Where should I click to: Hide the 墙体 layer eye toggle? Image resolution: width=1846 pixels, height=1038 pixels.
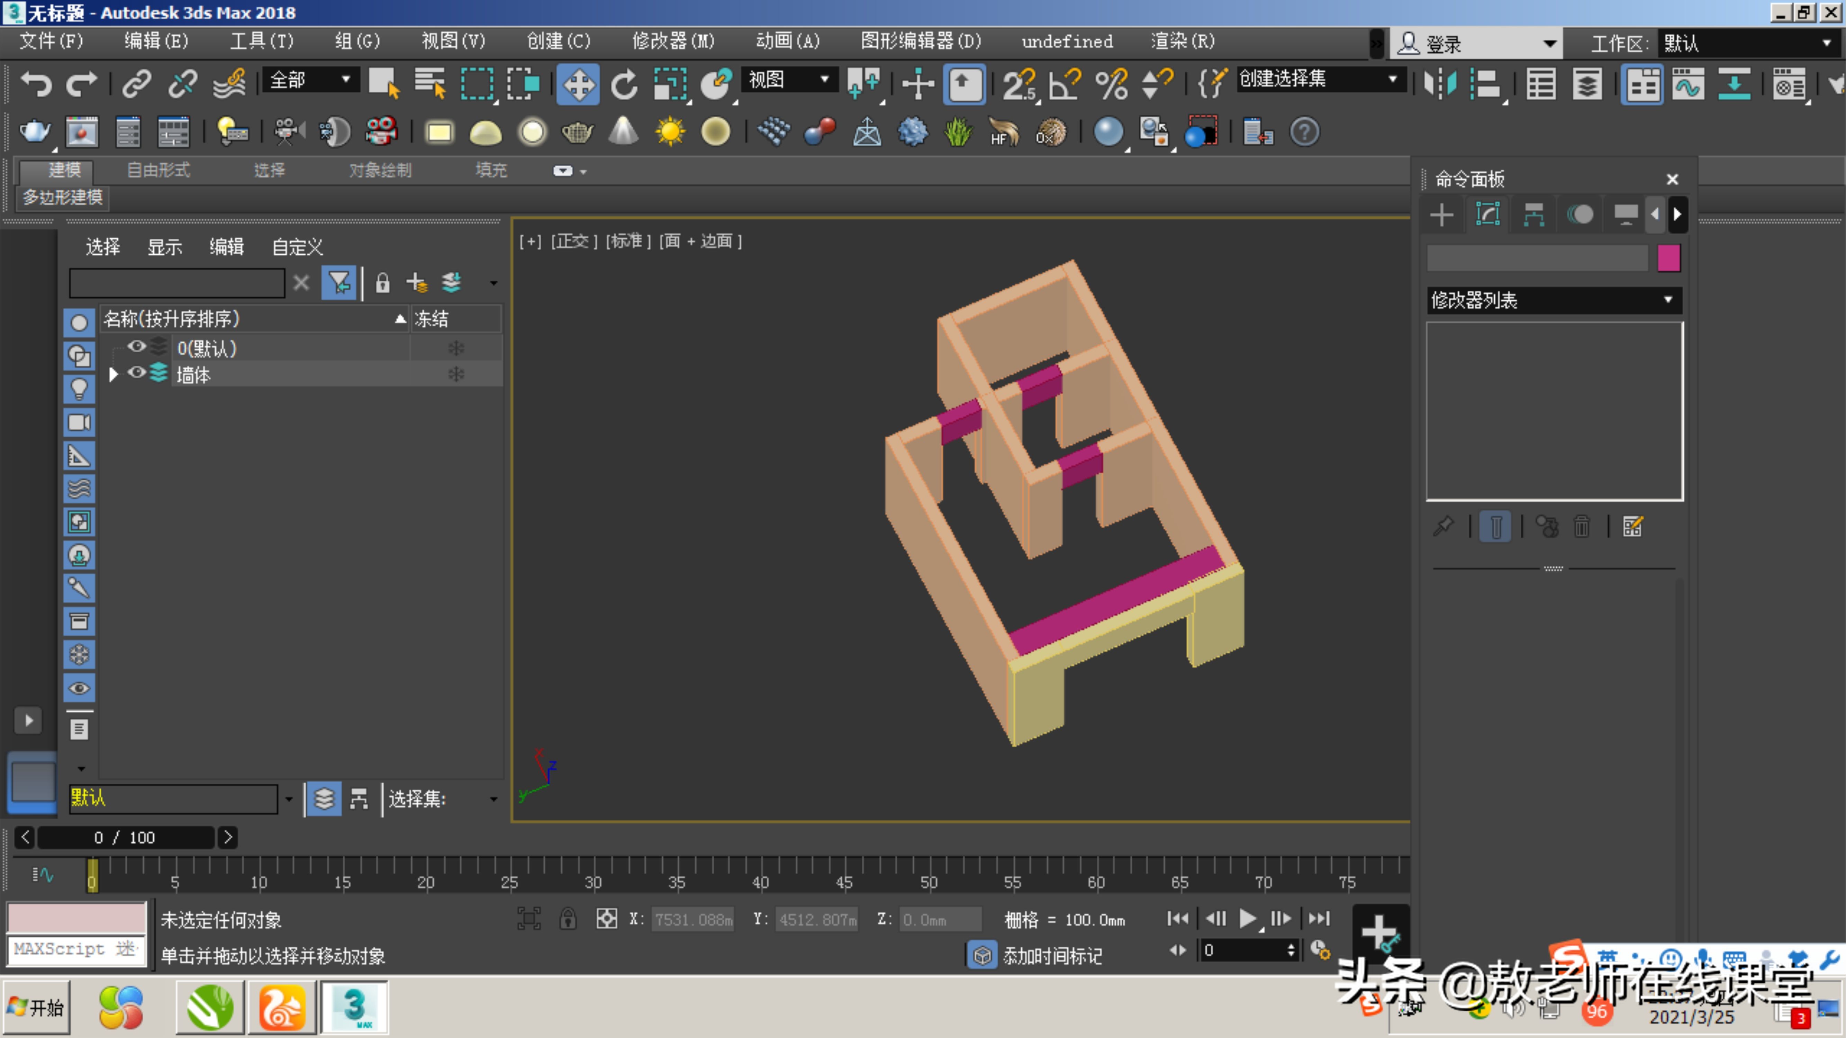click(x=136, y=373)
